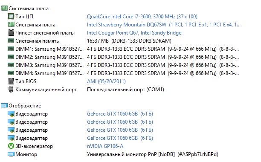This screenshot has width=261, height=162.
Task: Select the DIMM1 memory module icon
Action: click(11, 49)
